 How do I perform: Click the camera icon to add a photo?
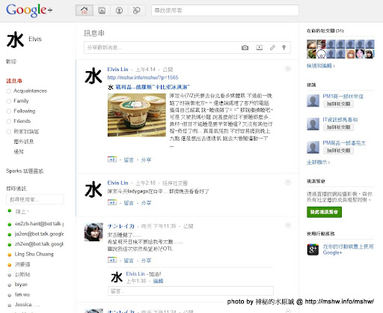pos(245,48)
